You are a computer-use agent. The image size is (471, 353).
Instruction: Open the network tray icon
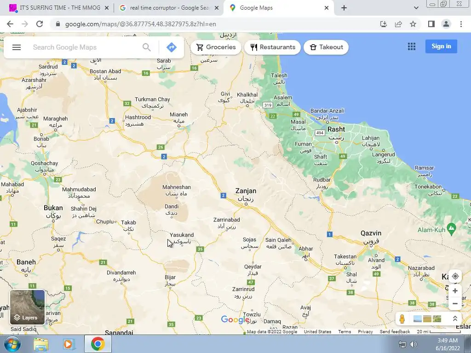[402, 344]
